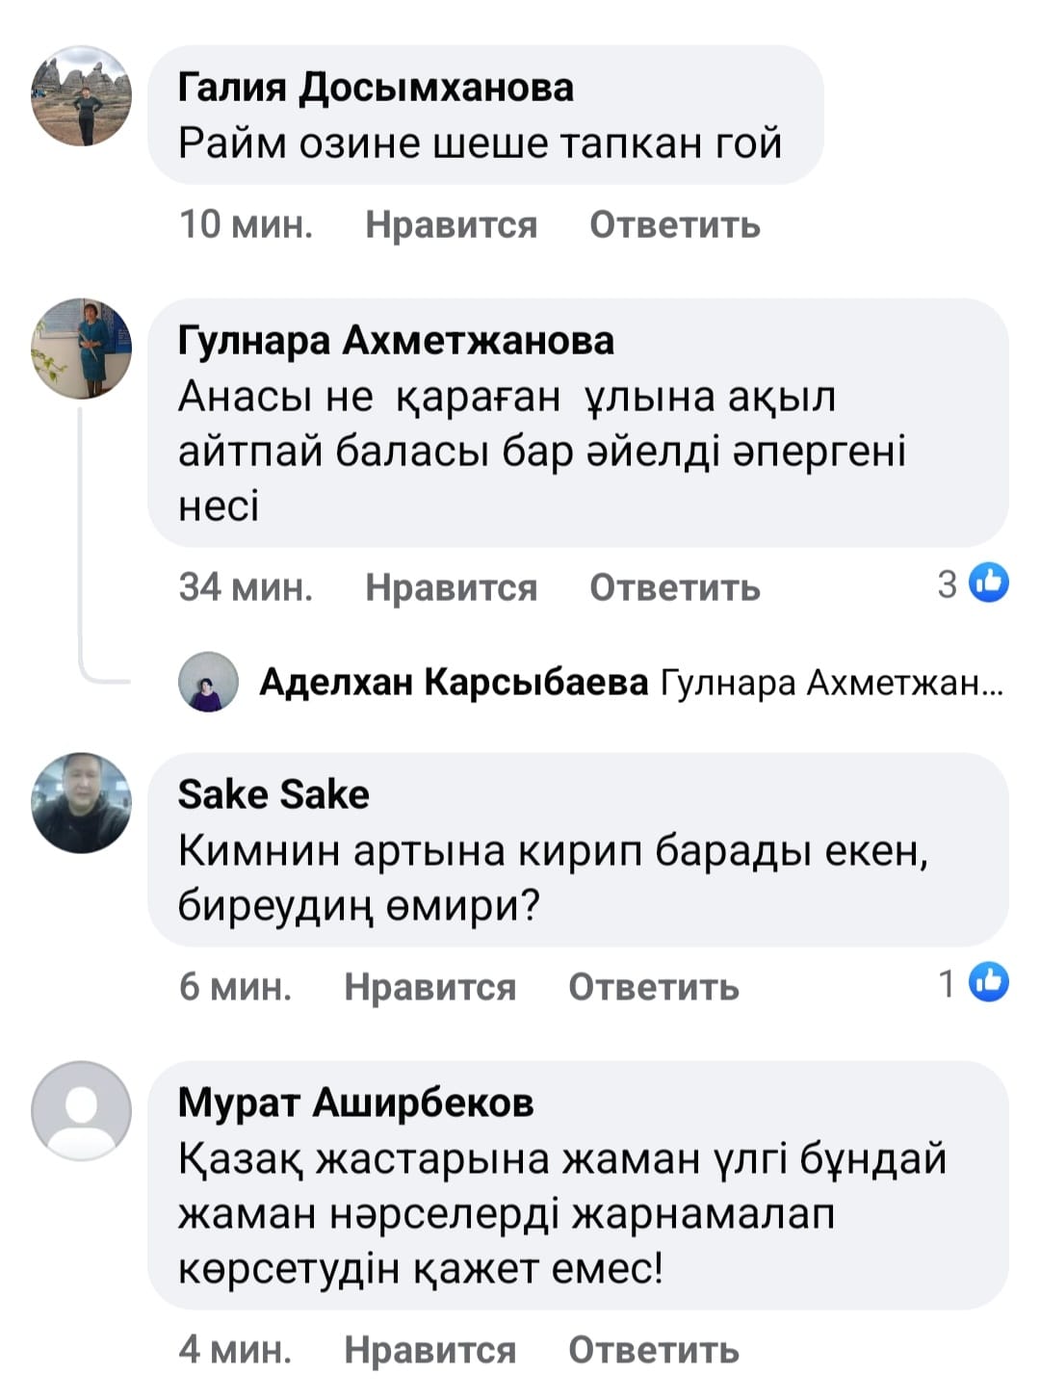Expand Аделхан Карсыбаева's truncated reply
1040x1400 pixels.
point(832,683)
